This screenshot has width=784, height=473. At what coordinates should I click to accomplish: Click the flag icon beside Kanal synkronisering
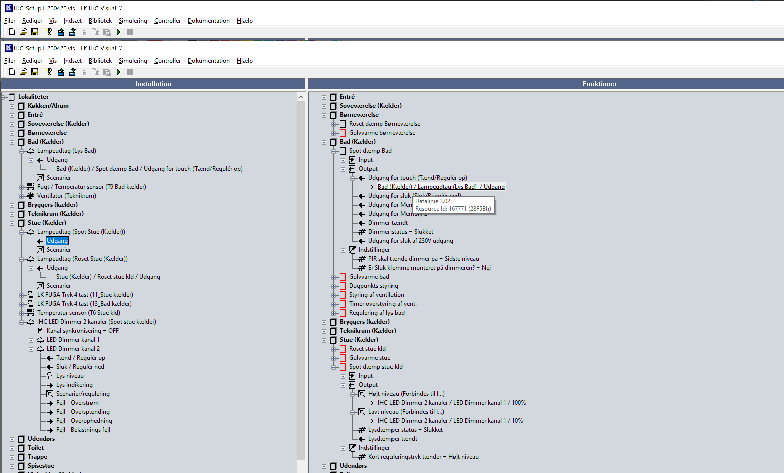click(40, 331)
